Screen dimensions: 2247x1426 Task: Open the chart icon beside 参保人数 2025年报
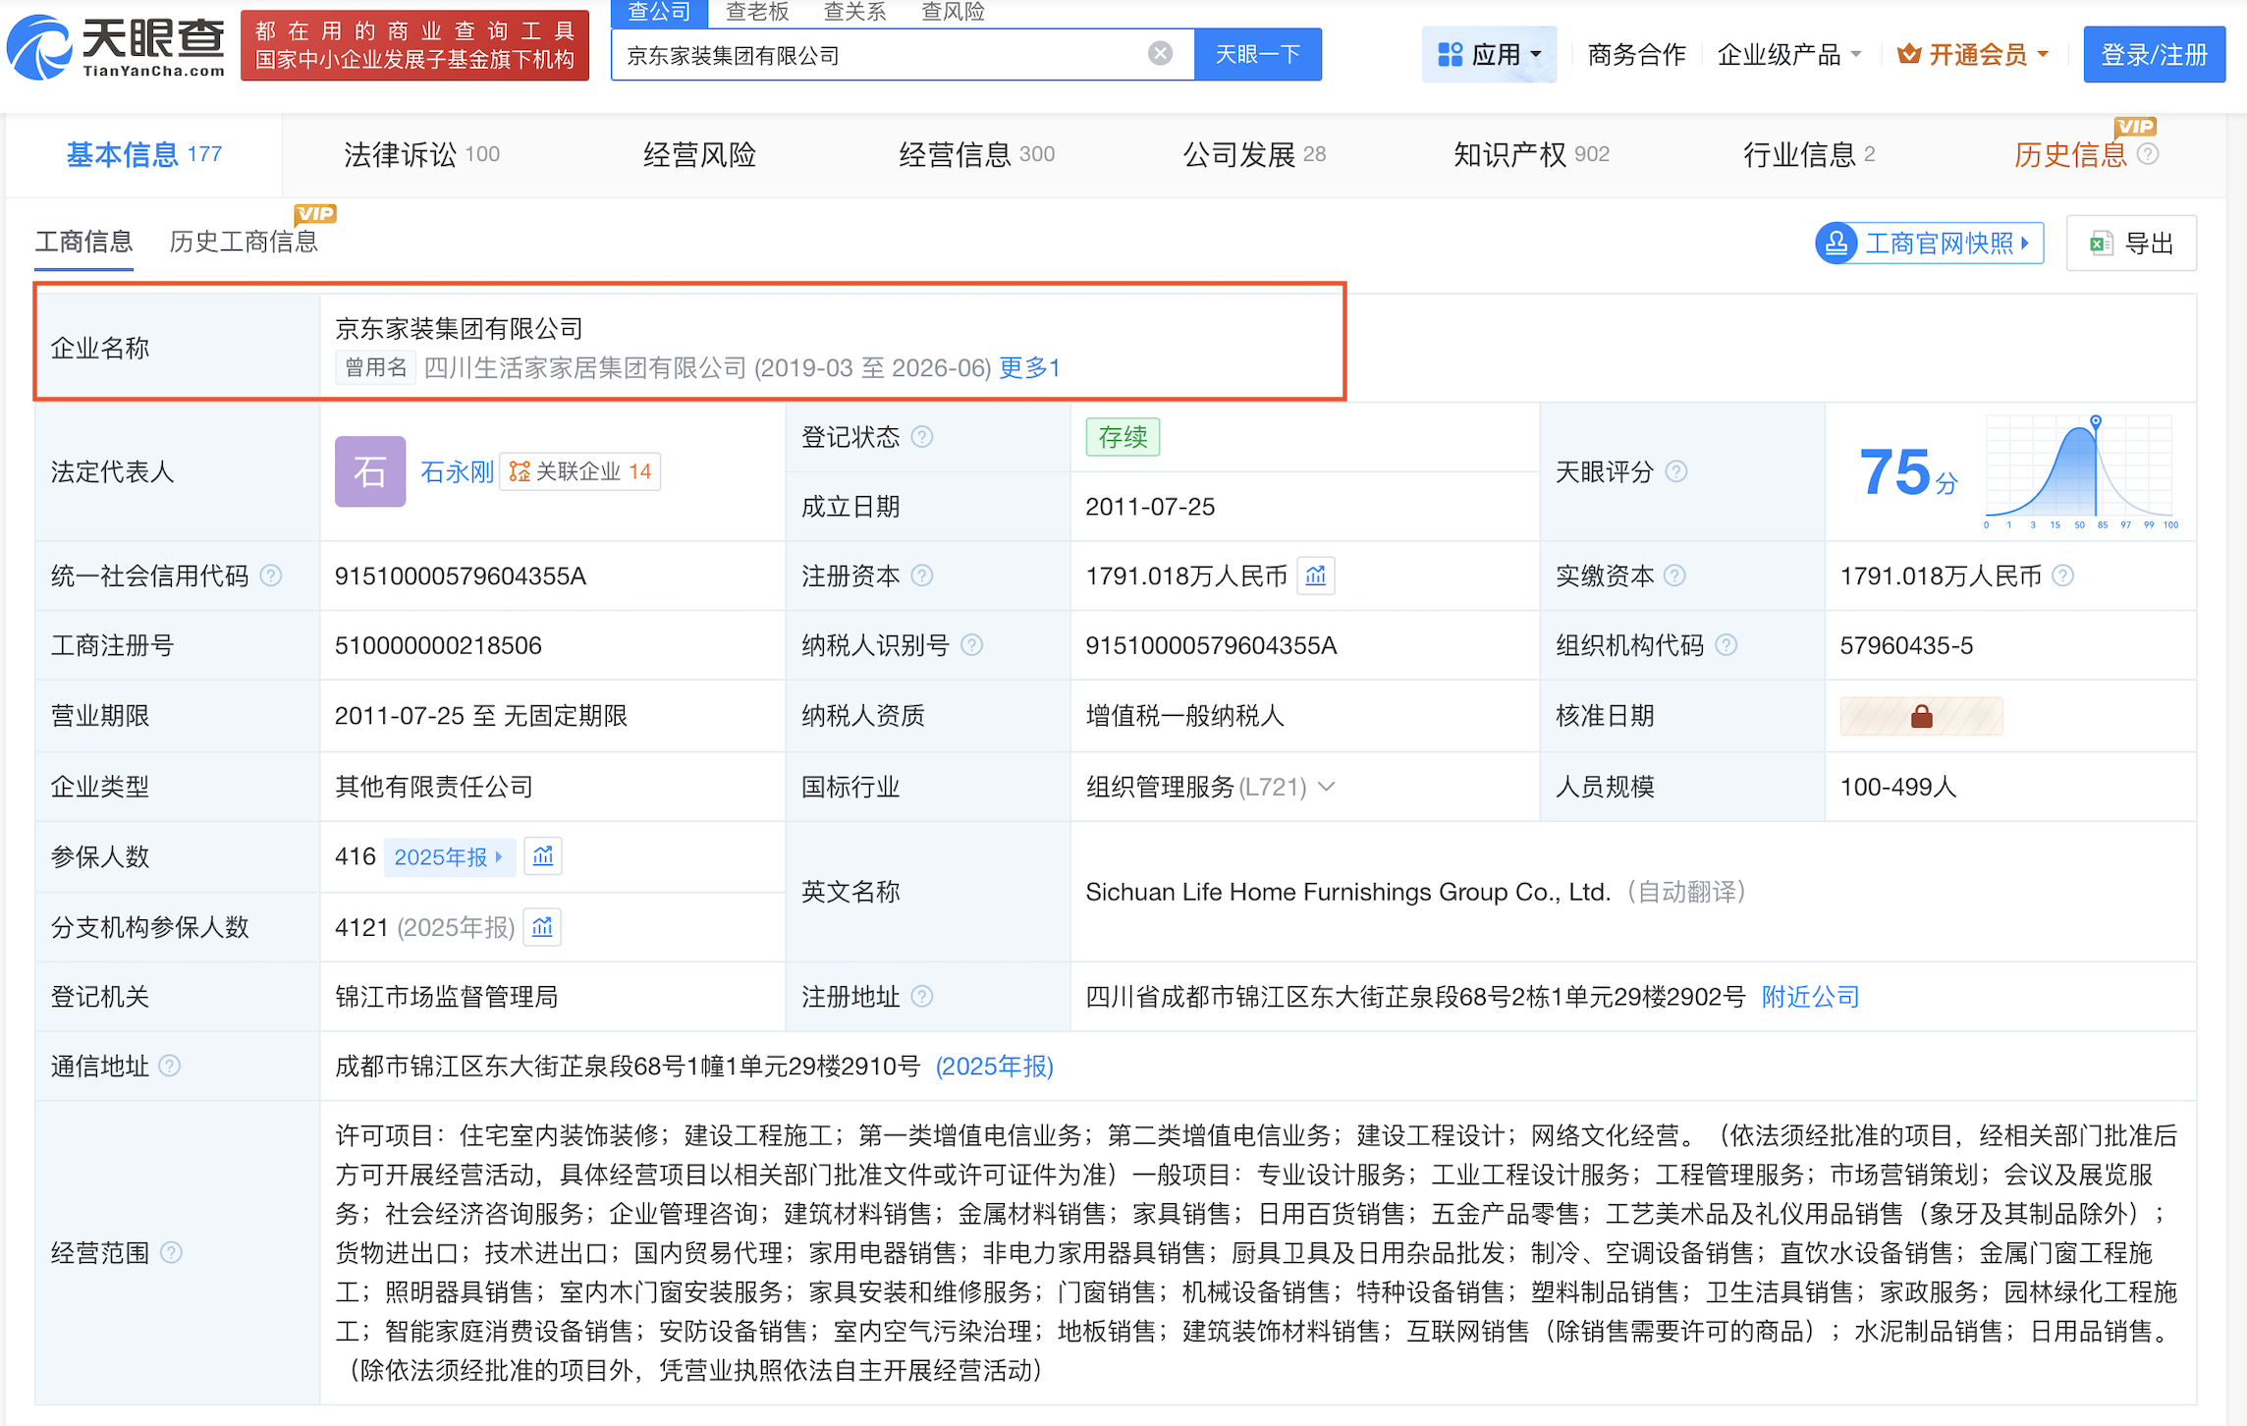tap(543, 857)
